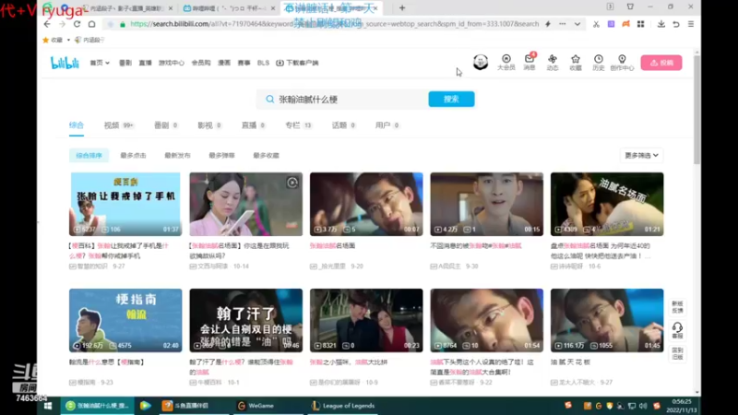The height and width of the screenshot is (415, 738).
Task: Open 大会员 membership icon
Action: coord(506,62)
